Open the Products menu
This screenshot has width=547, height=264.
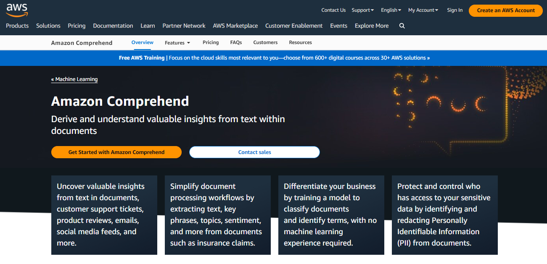coord(17,26)
